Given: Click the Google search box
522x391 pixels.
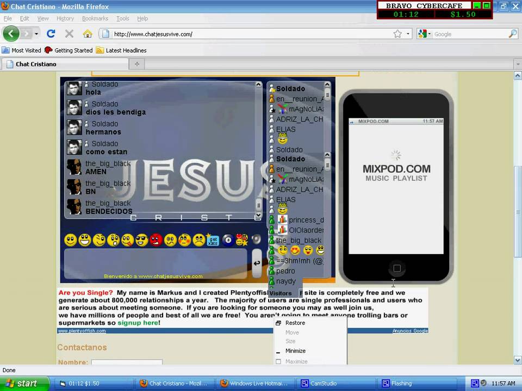Looking at the screenshot, I should pos(470,34).
